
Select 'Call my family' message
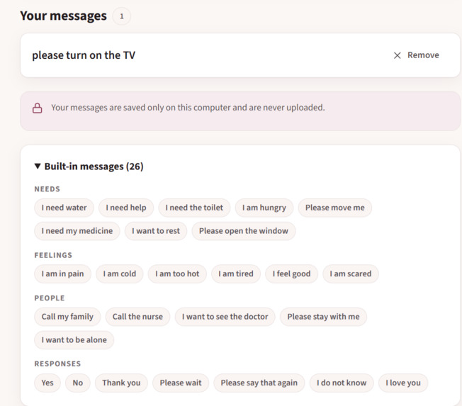[67, 317]
